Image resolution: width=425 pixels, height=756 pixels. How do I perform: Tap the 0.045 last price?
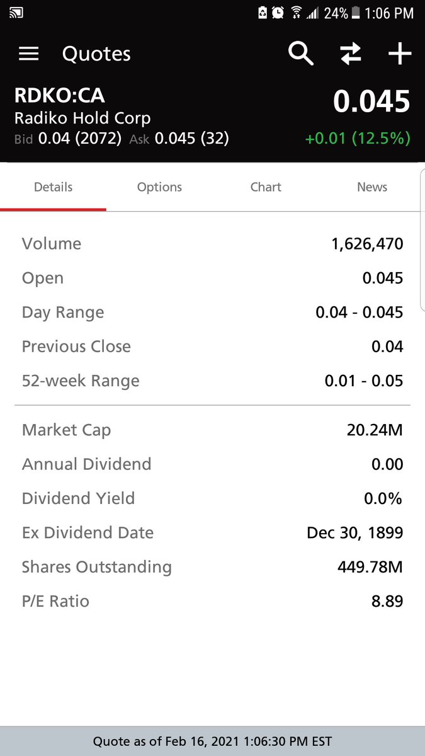point(371,101)
